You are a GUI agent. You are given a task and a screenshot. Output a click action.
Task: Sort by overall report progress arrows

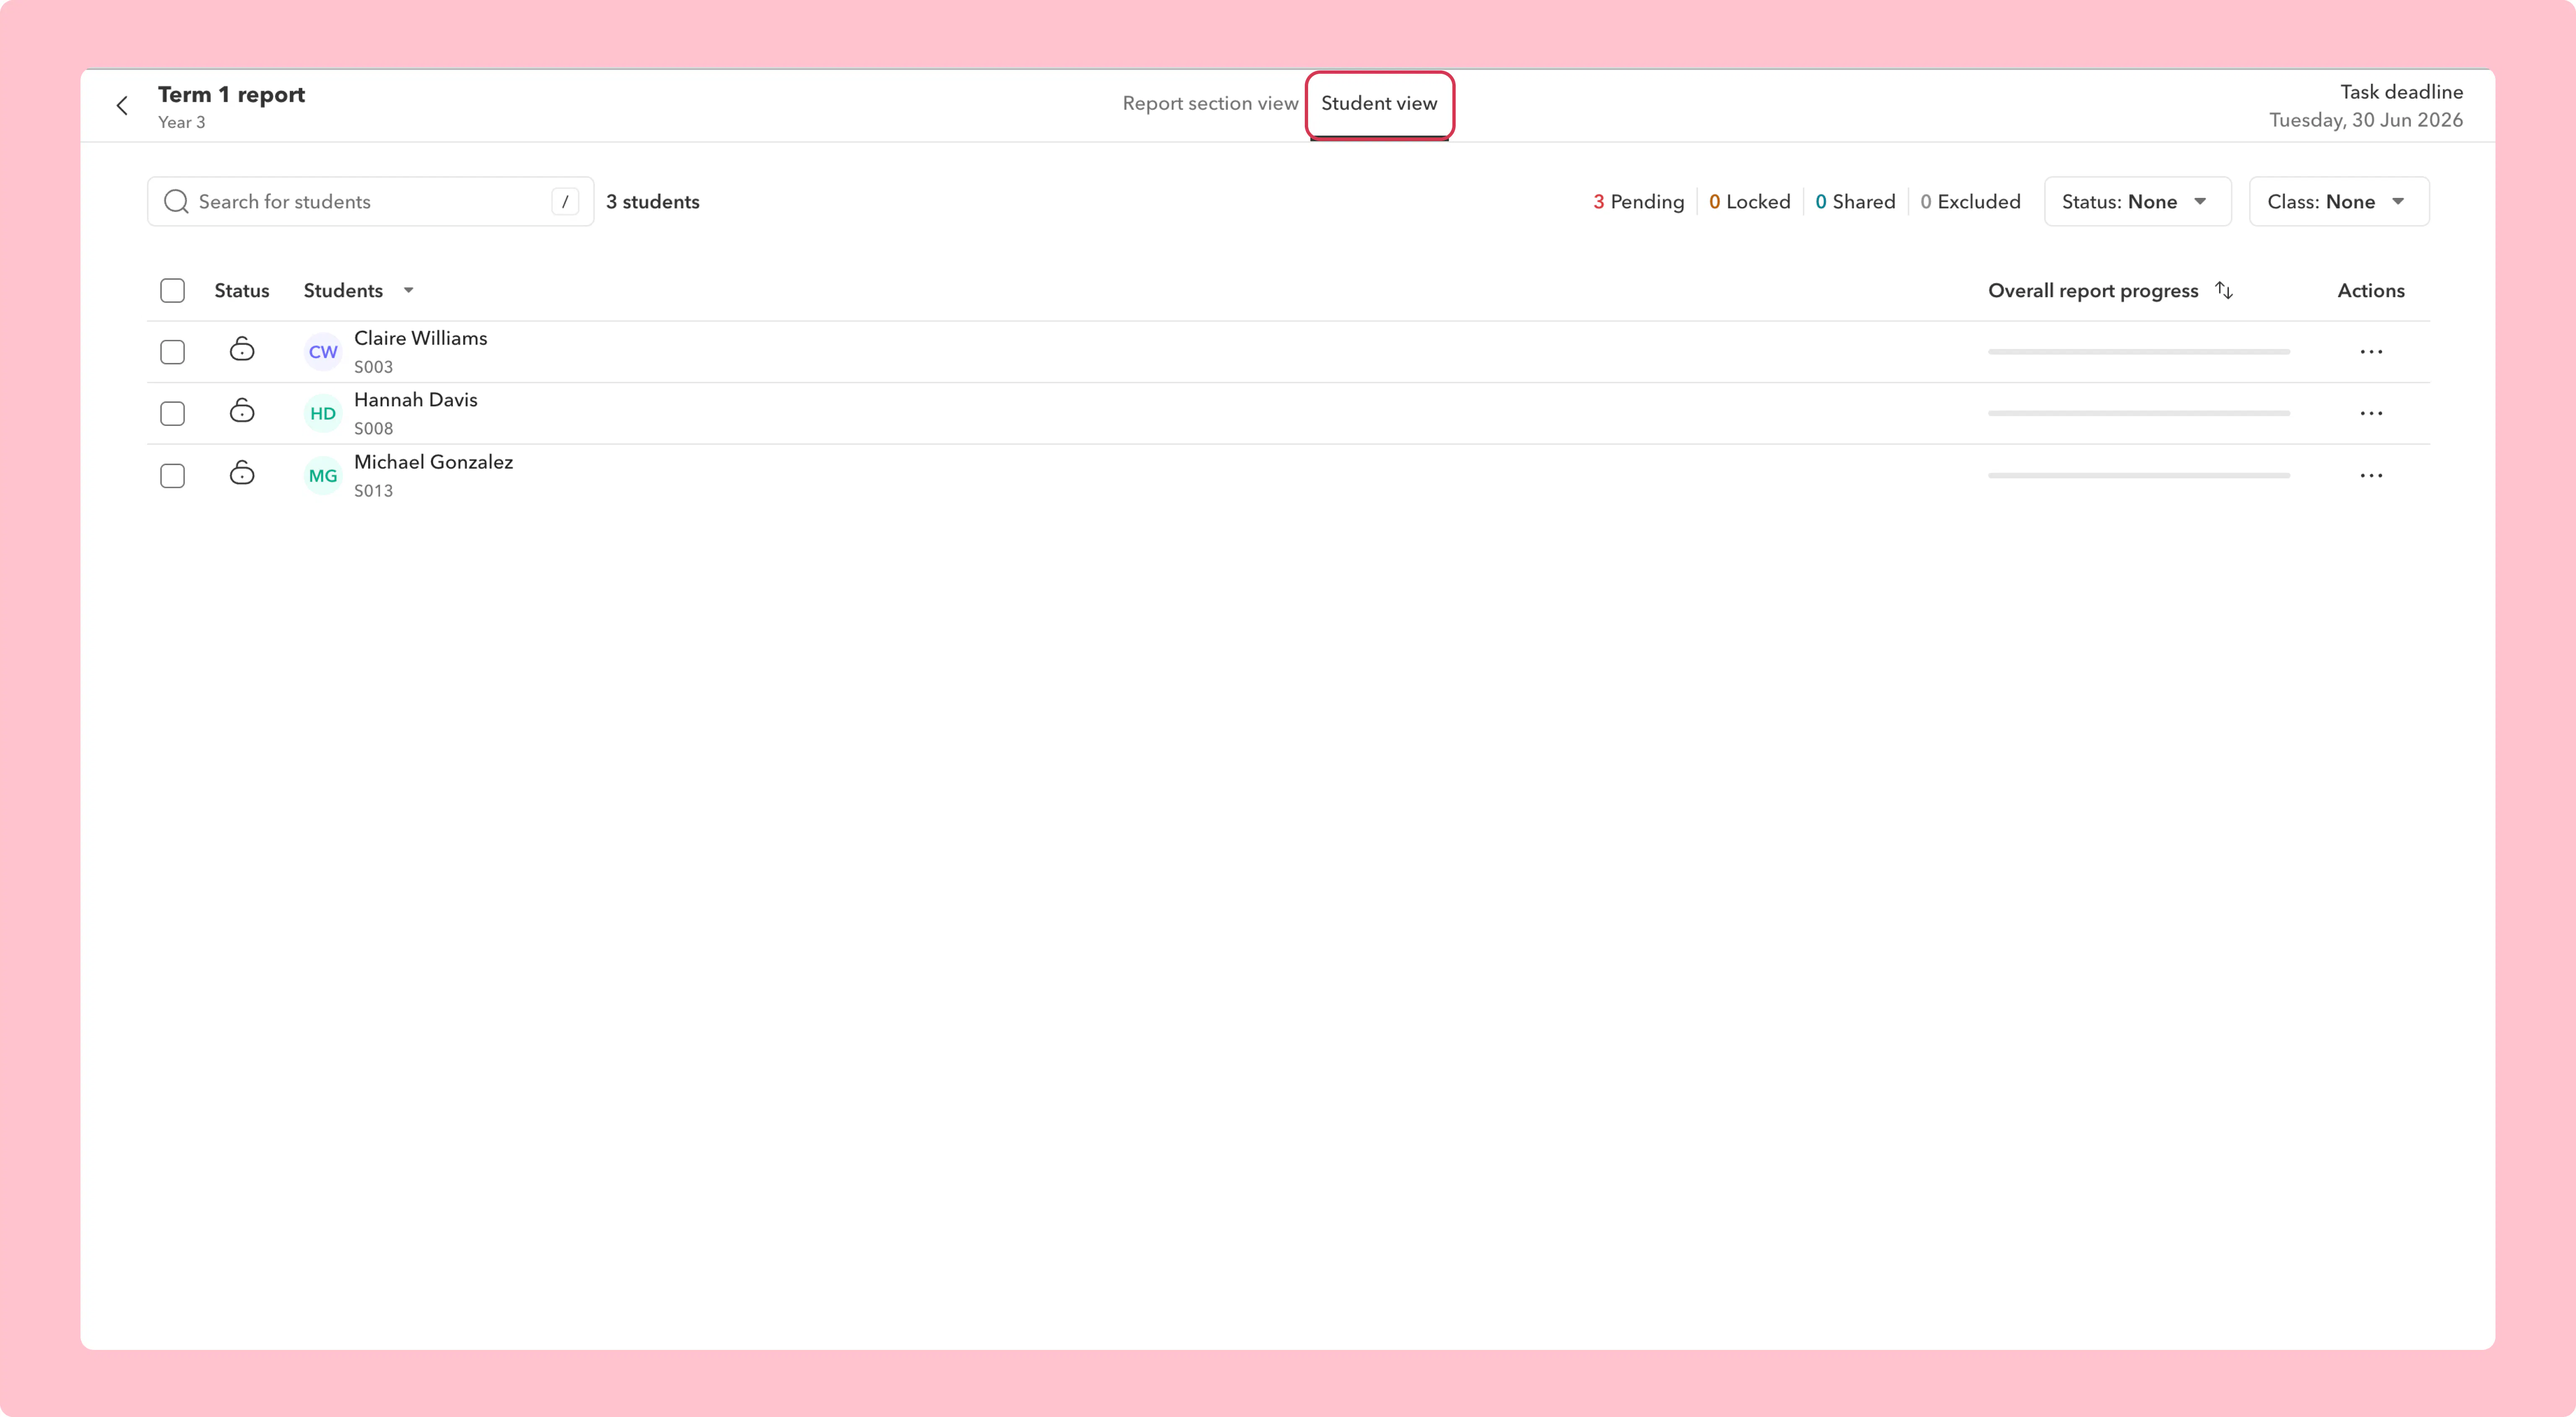tap(2224, 290)
